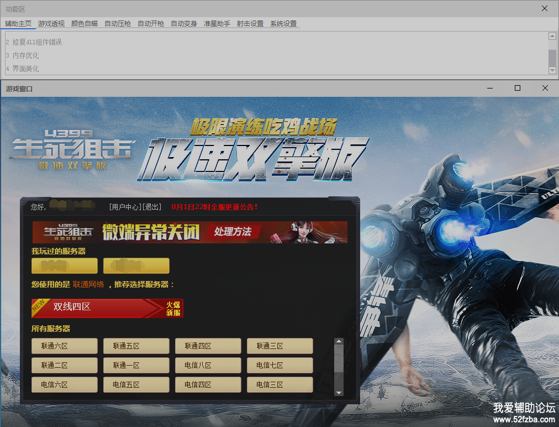Choose the 电信四区 server
The image size is (559, 427).
(208, 384)
